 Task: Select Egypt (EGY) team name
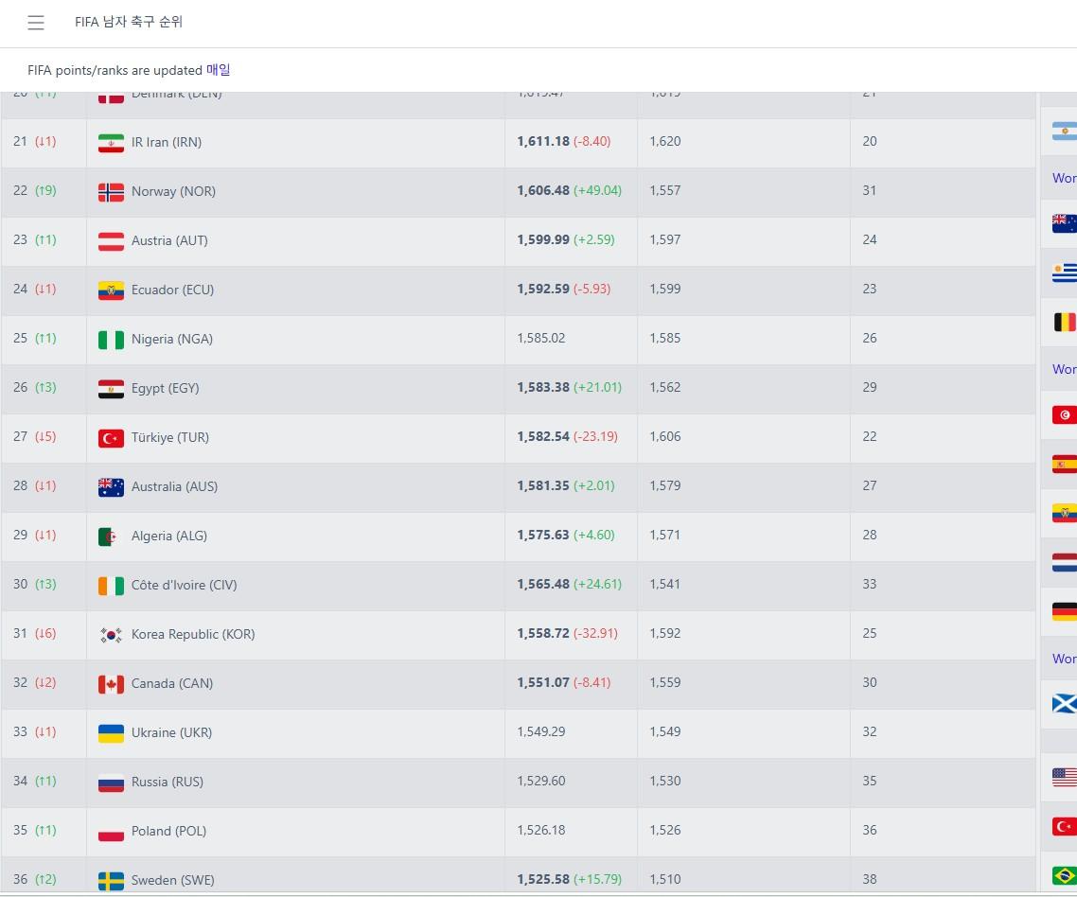tap(165, 389)
